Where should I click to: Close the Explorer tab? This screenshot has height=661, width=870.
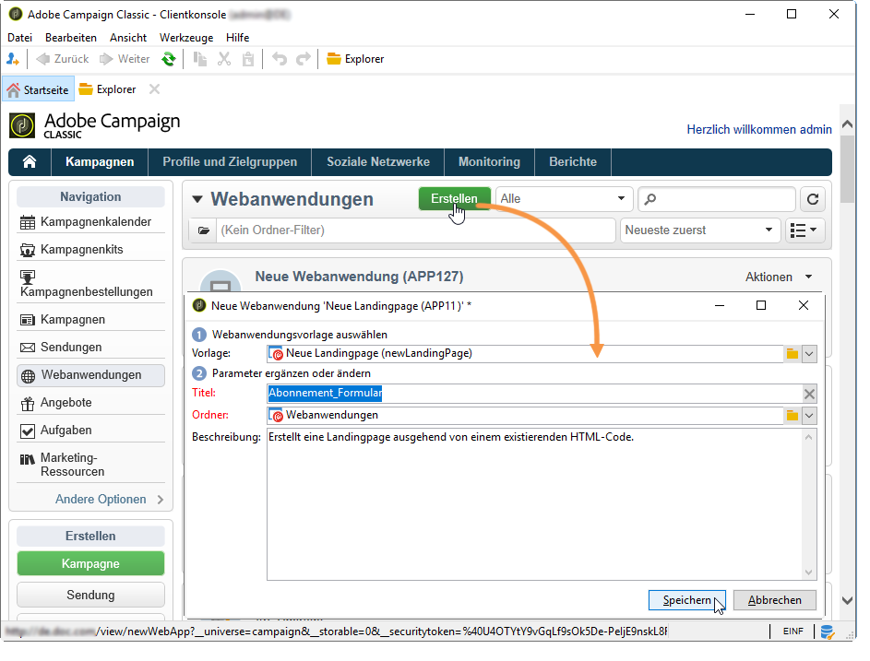[154, 89]
